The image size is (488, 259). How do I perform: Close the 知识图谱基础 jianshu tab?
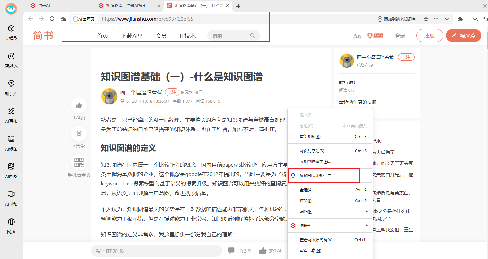click(227, 6)
